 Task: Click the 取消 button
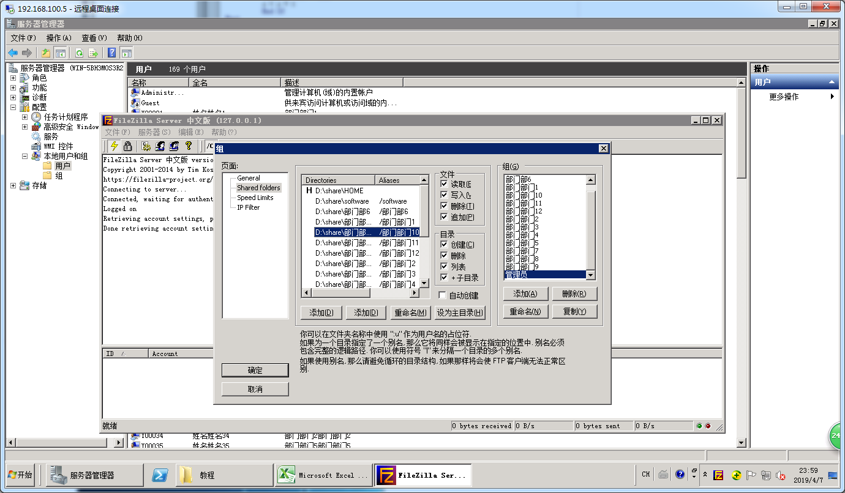pos(255,389)
